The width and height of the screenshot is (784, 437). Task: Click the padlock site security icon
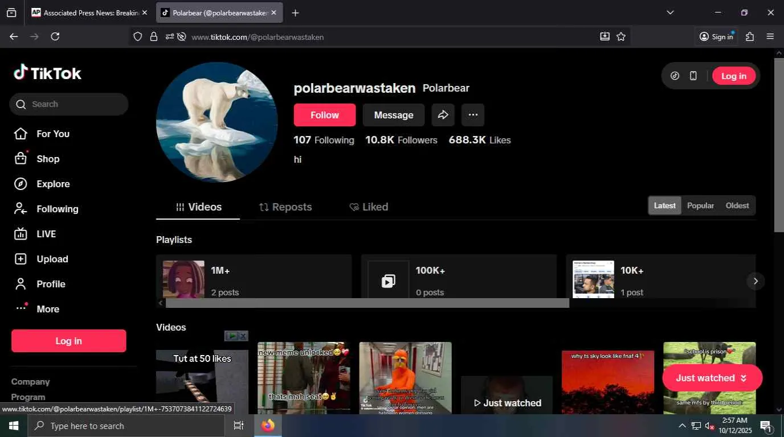pos(153,36)
